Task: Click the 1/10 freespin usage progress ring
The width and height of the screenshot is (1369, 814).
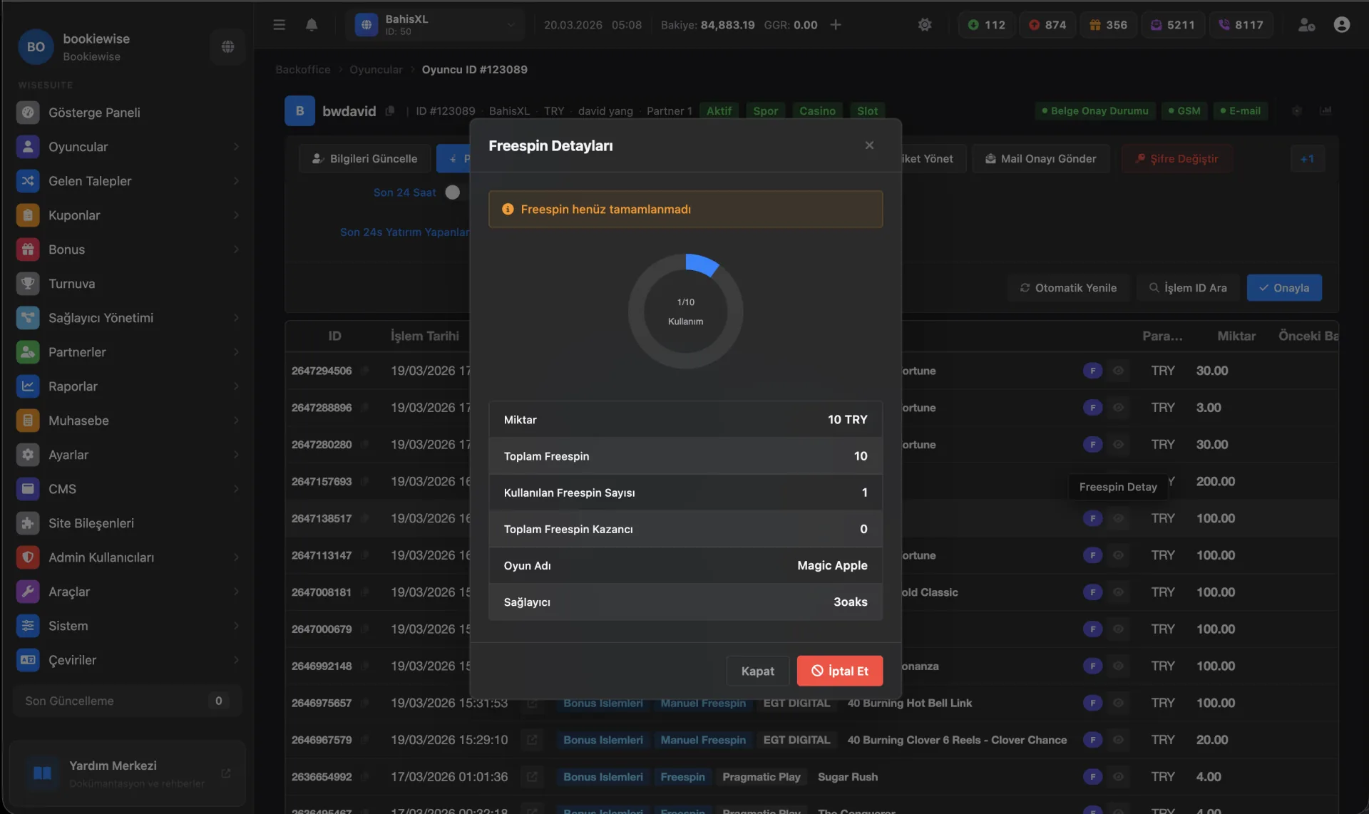Action: point(686,311)
